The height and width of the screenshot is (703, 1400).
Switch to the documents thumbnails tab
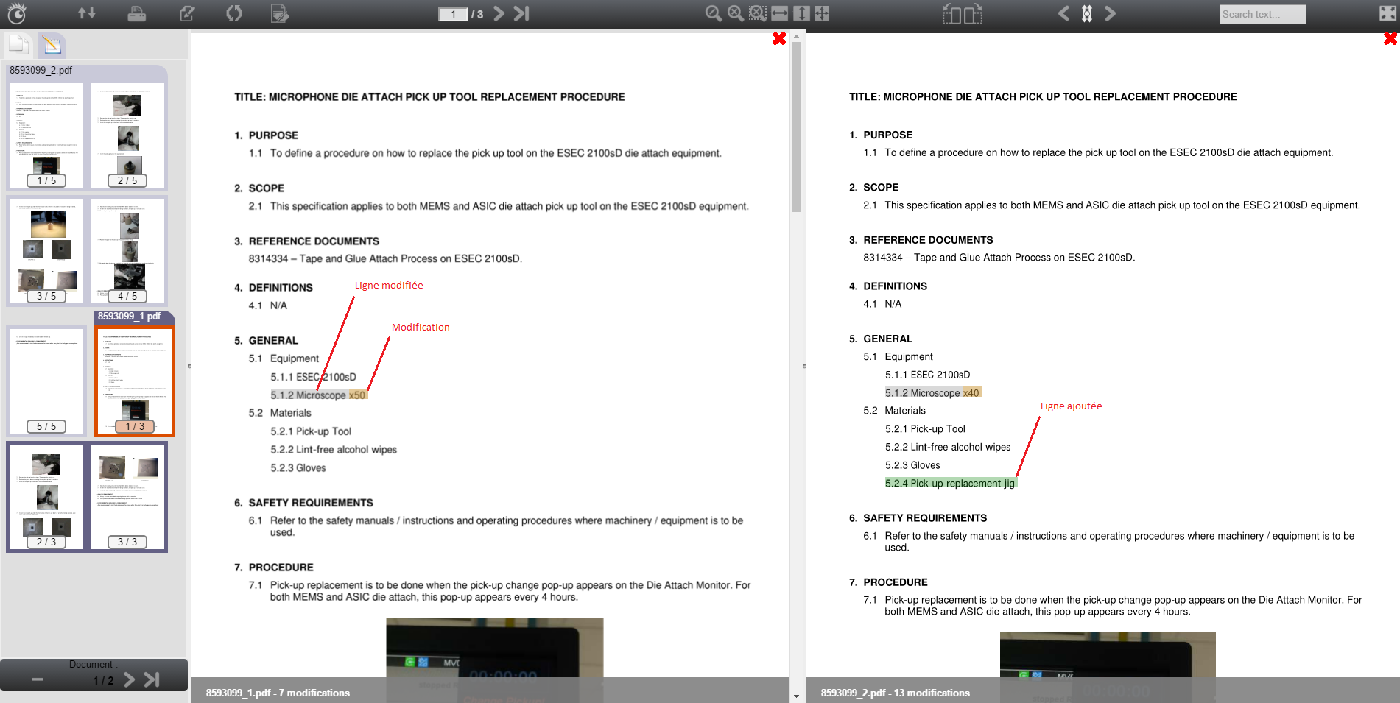click(19, 46)
